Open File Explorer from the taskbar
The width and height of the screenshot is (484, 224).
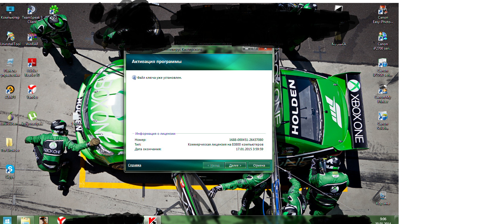25,220
